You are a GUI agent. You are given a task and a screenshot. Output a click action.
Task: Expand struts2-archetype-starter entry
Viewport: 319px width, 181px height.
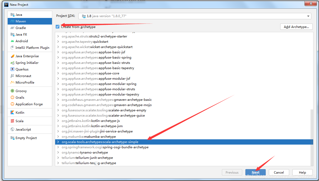(58, 36)
